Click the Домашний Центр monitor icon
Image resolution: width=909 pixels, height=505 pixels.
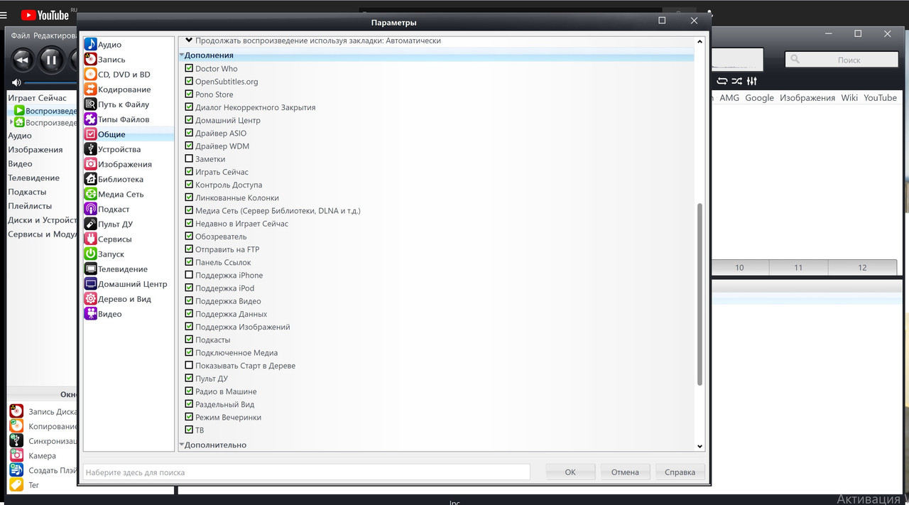90,284
